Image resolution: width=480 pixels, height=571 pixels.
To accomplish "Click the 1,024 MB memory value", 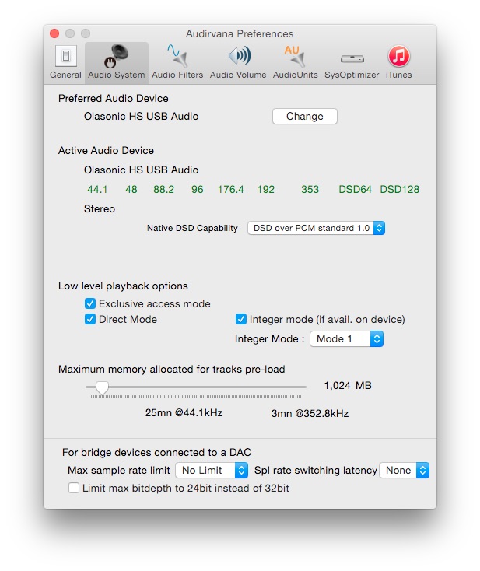I will coord(348,385).
